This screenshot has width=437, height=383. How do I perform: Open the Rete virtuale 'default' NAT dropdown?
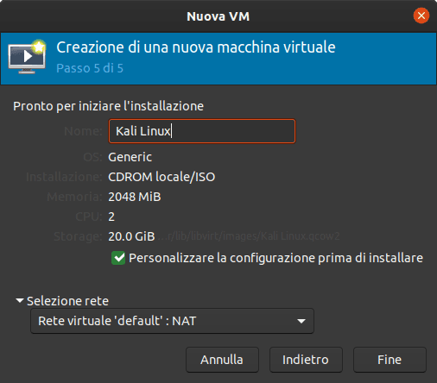point(172,321)
